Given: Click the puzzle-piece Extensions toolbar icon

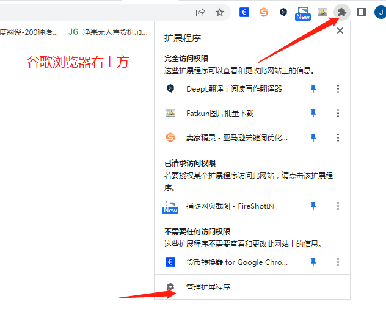Looking at the screenshot, I should pos(342,12).
